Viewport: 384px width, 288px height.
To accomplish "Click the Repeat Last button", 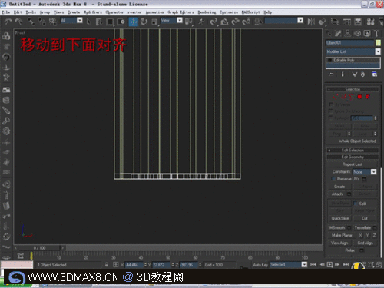I will pyautogui.click(x=353, y=164).
